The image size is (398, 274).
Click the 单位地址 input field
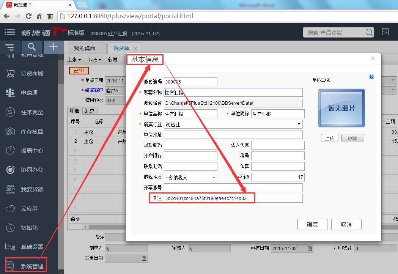tap(233, 135)
